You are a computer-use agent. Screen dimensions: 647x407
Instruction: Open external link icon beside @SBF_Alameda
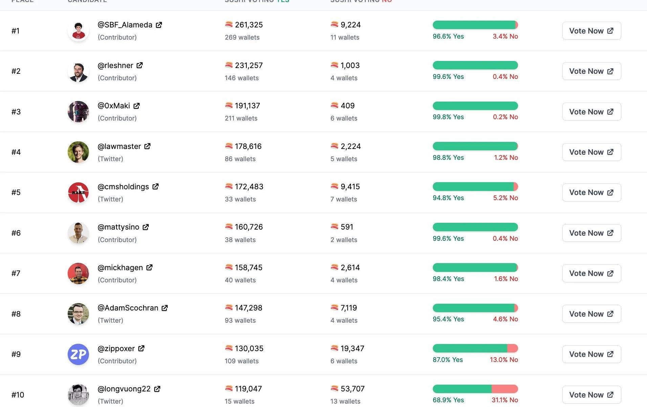pos(159,25)
